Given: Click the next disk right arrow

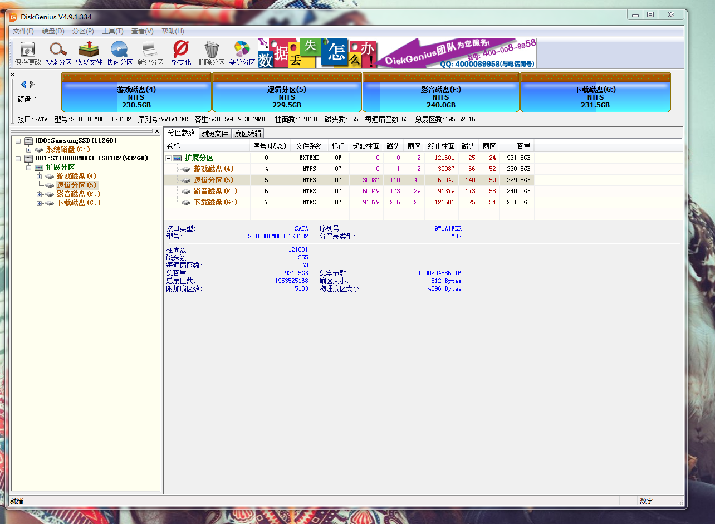Looking at the screenshot, I should 32,85.
